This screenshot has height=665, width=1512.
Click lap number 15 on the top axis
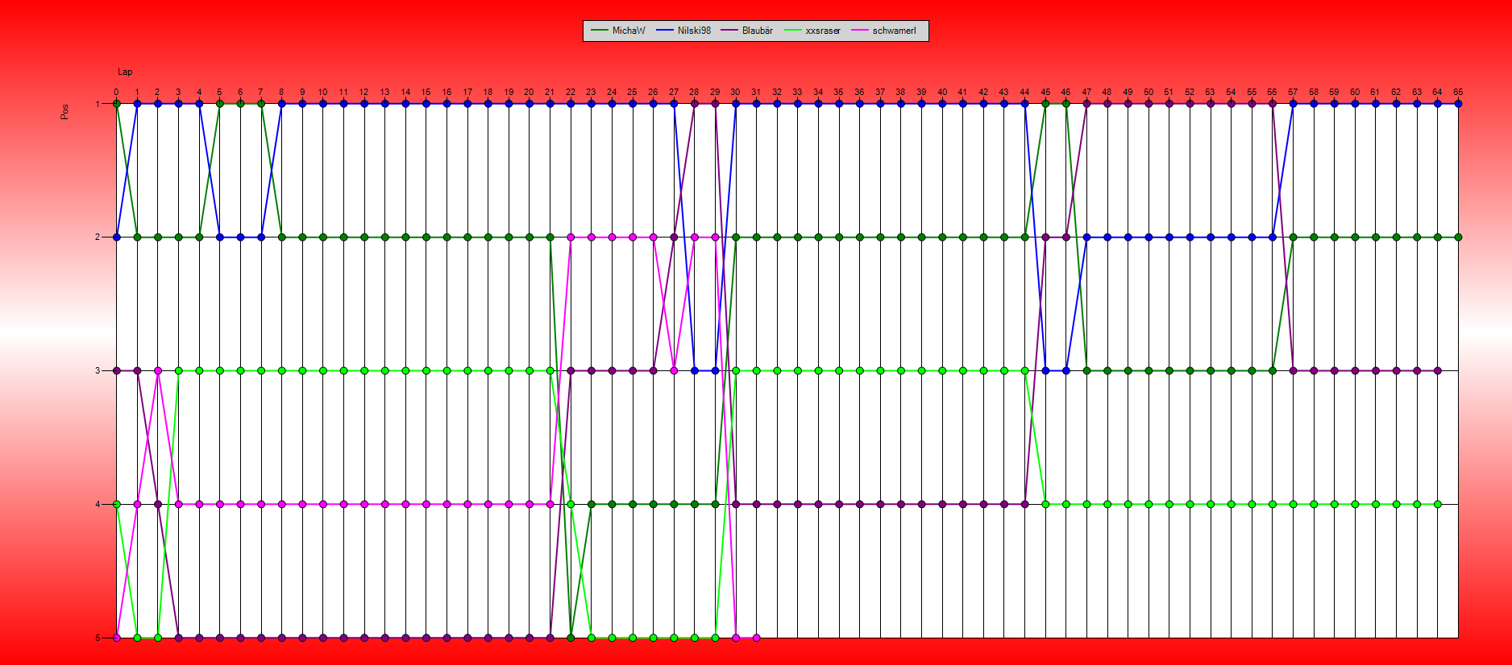point(426,92)
